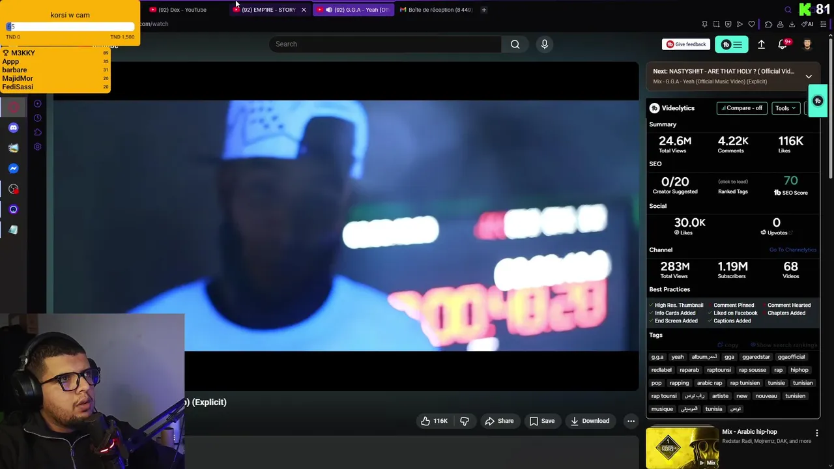Viewport: 834px width, 469px height.
Task: Open the Opera easy setup icon
Action: (x=824, y=24)
